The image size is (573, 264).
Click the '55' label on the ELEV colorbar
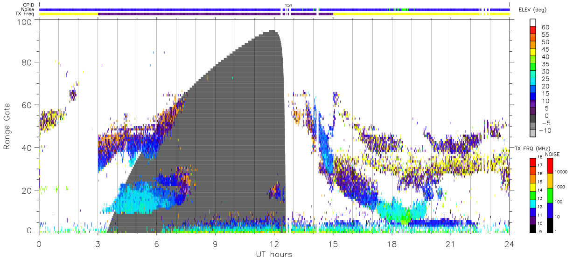tap(545, 34)
